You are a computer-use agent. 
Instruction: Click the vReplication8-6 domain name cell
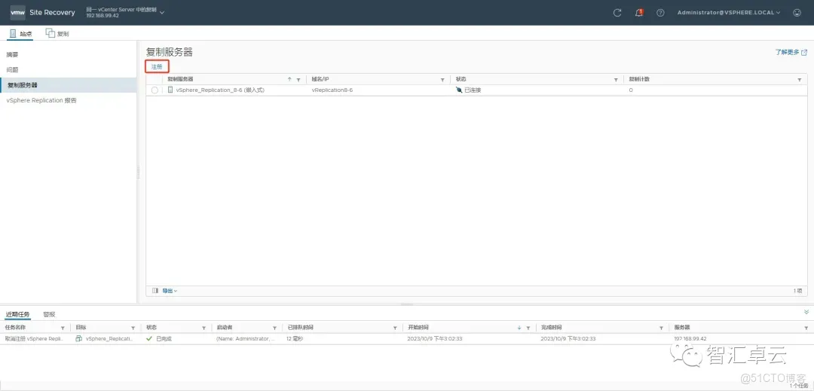pyautogui.click(x=332, y=90)
